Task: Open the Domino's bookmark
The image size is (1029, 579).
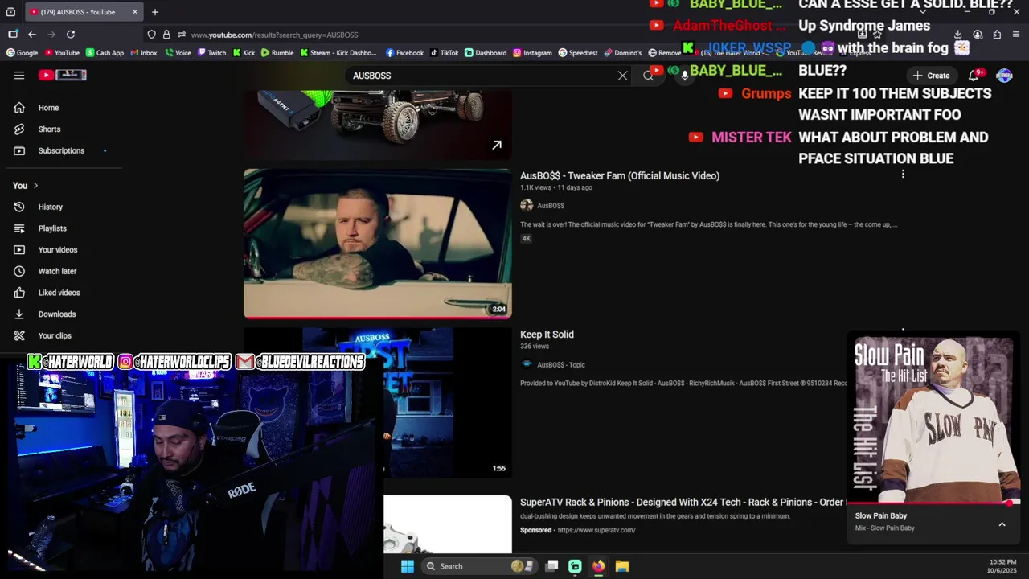Action: pos(623,53)
